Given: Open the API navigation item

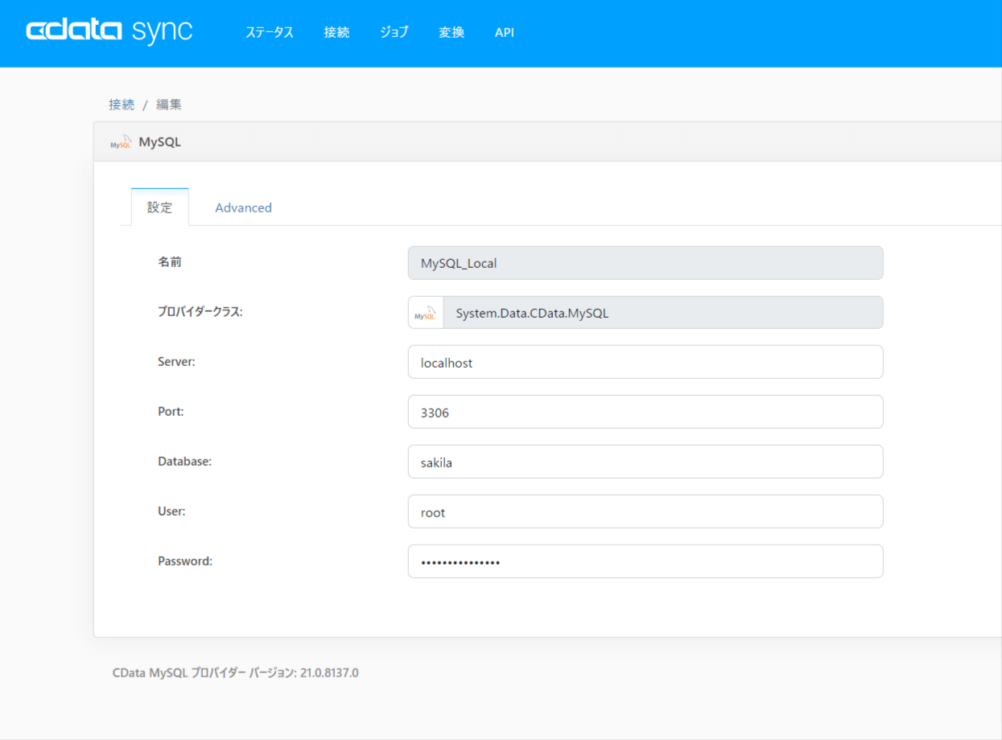Looking at the screenshot, I should coord(505,33).
